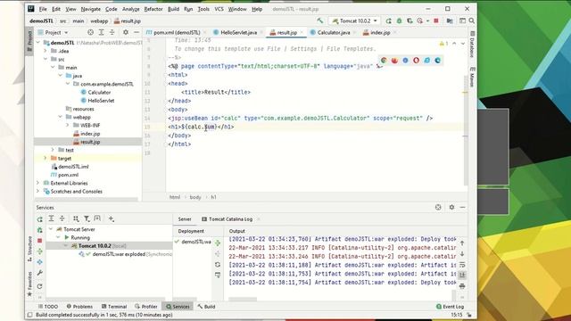Click body breadcrumb below the editor

[x=195, y=197]
